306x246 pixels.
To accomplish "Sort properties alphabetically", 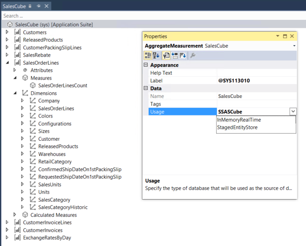I will click(156, 55).
